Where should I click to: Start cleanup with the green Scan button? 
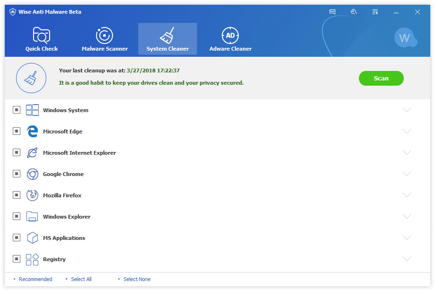[x=381, y=78]
